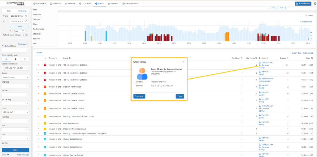Toggle the Traffic checkbox
Image resolution: width=317 pixels, height=157 pixels.
click(x=306, y=15)
